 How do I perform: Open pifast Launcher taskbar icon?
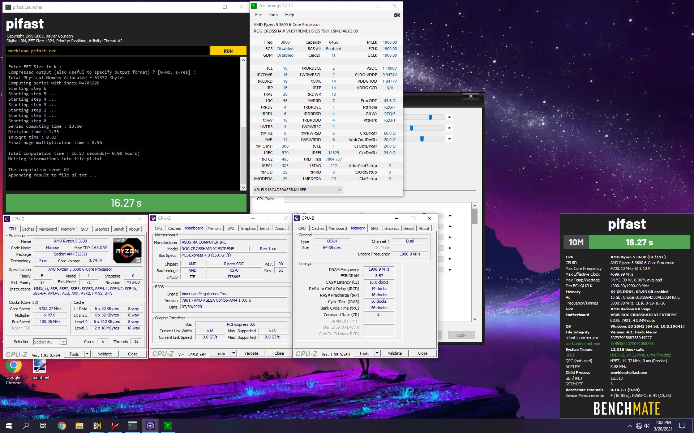point(132,426)
